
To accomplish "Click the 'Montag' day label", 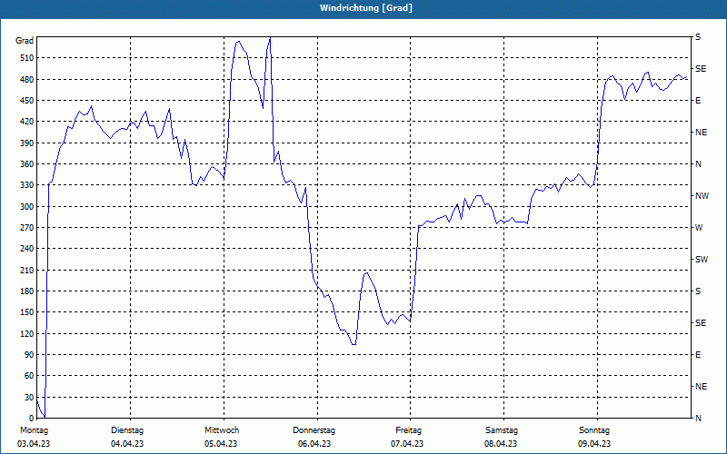I will point(34,430).
